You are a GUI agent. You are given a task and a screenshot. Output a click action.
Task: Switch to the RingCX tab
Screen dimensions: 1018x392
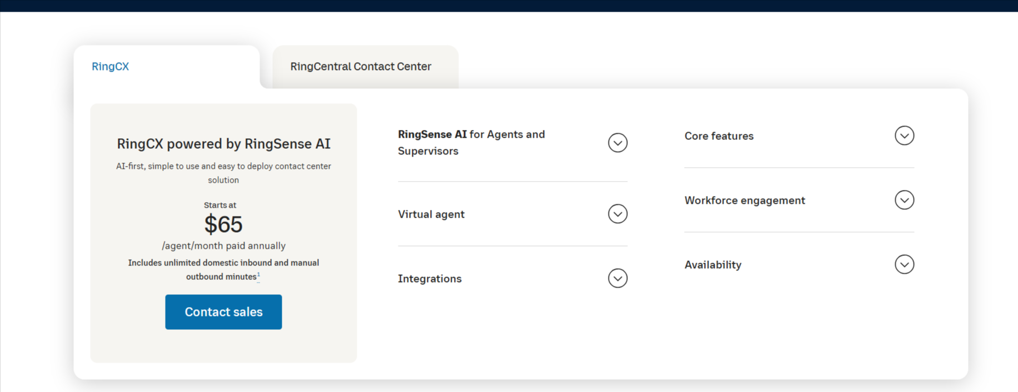point(110,67)
